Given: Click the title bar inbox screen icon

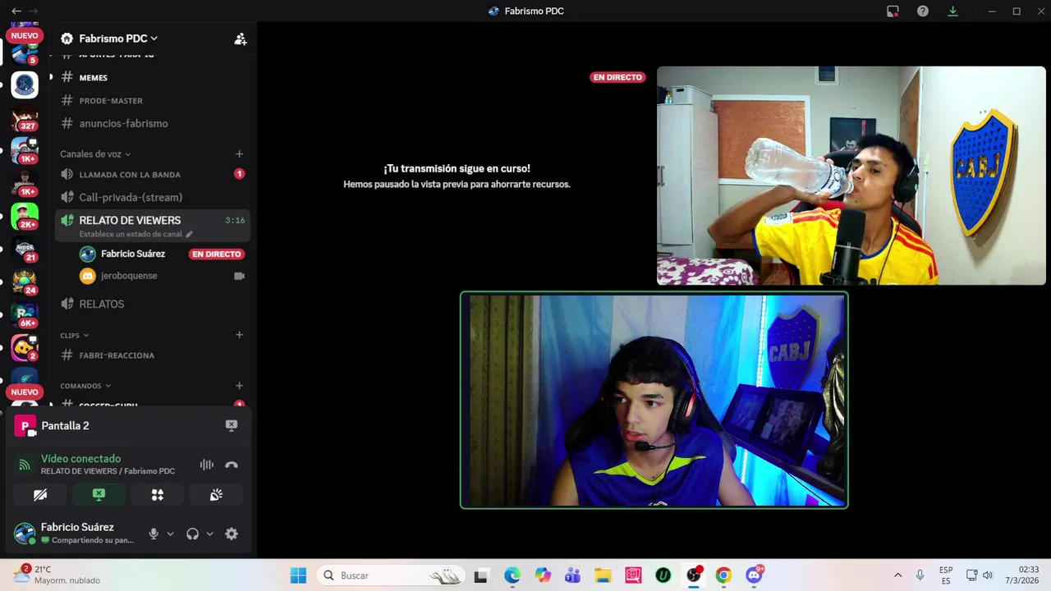Looking at the screenshot, I should click(893, 11).
